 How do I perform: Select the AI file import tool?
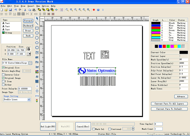pos(37,77)
